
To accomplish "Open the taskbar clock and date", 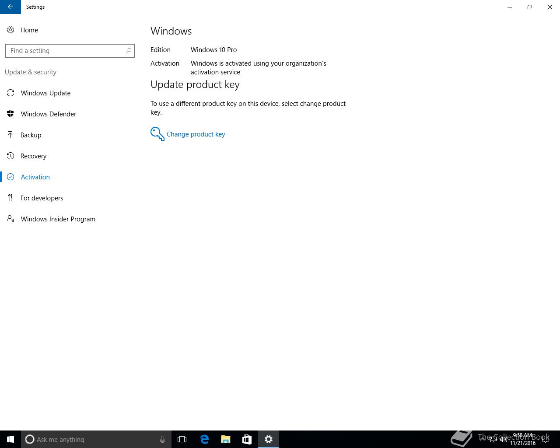I will tap(522, 439).
